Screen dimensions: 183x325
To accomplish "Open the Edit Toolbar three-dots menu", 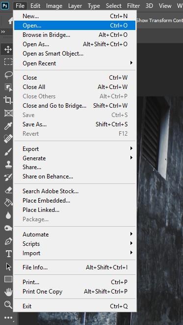I will pyautogui.click(x=8, y=318).
